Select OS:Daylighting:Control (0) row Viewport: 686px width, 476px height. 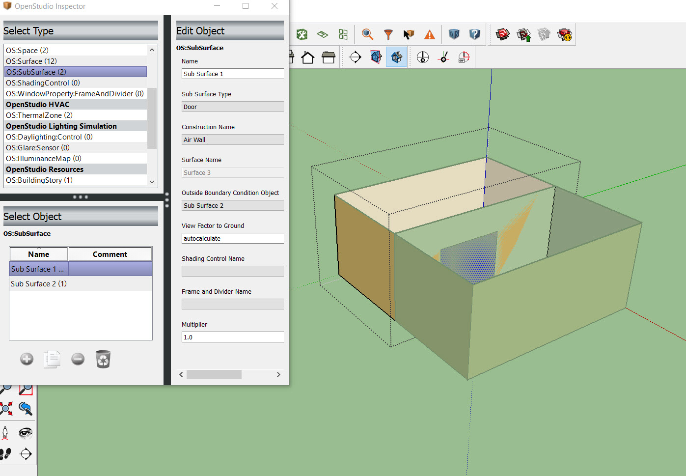click(x=76, y=137)
